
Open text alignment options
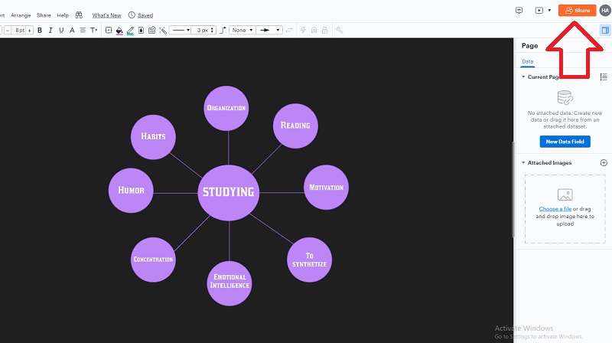point(83,30)
